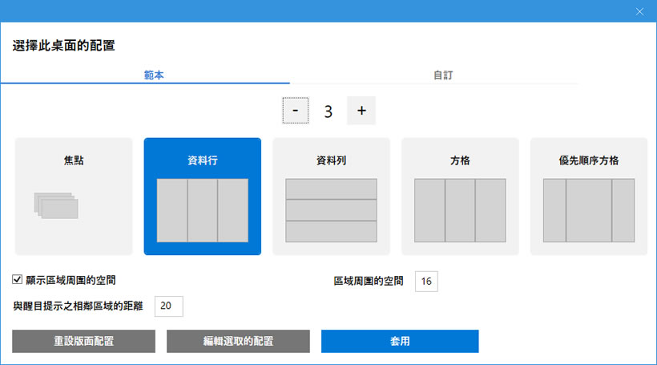This screenshot has height=365, width=657.
Task: Decrease zone count with minus button
Action: point(296,111)
